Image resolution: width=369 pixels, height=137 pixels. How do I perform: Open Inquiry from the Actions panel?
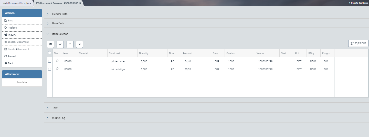(12, 35)
